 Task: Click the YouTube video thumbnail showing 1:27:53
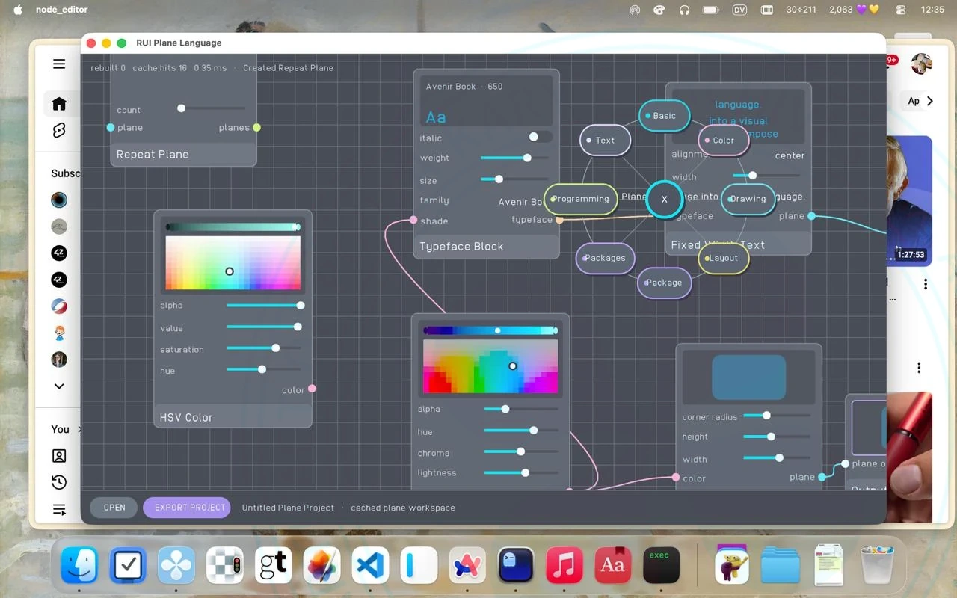pyautogui.click(x=909, y=200)
